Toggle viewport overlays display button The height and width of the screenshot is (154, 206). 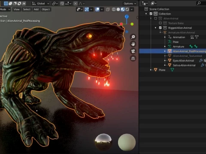click(x=97, y=9)
